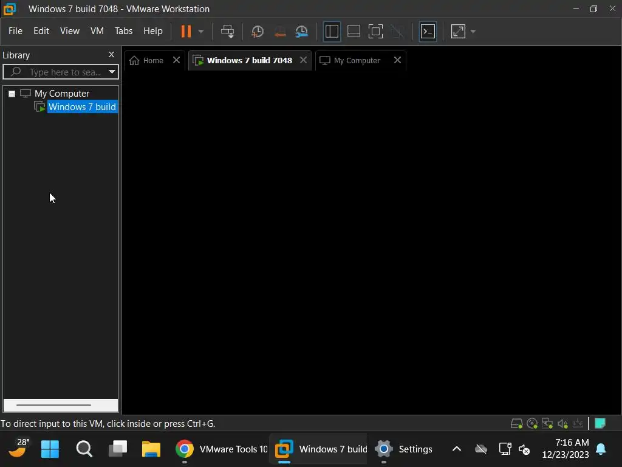This screenshot has height=467, width=622.
Task: Click the OneDrive tray icon
Action: [x=481, y=449]
